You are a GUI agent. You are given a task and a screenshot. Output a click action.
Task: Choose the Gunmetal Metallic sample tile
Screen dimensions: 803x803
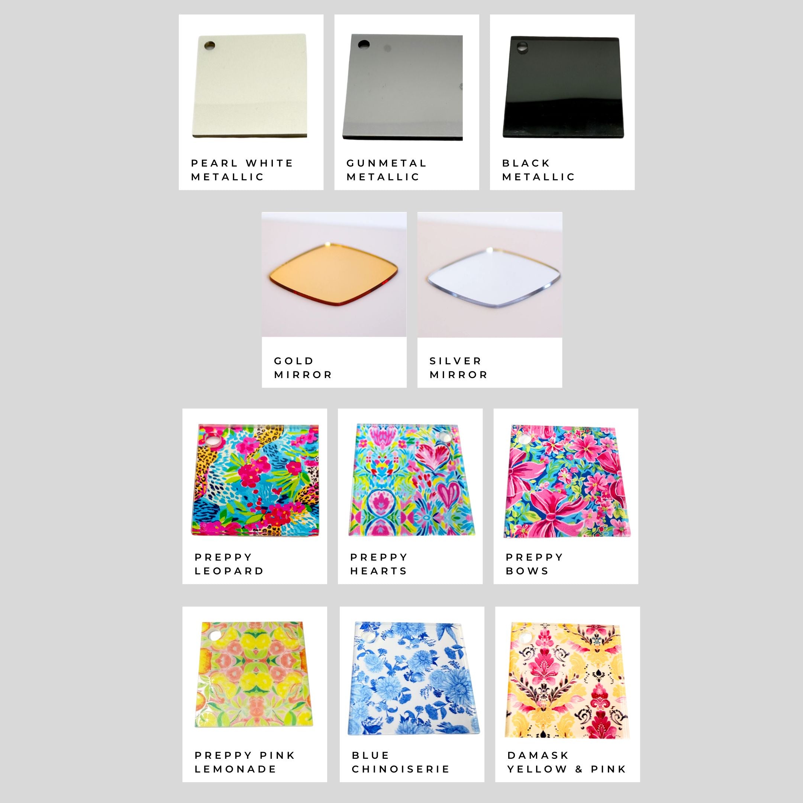coord(402,87)
